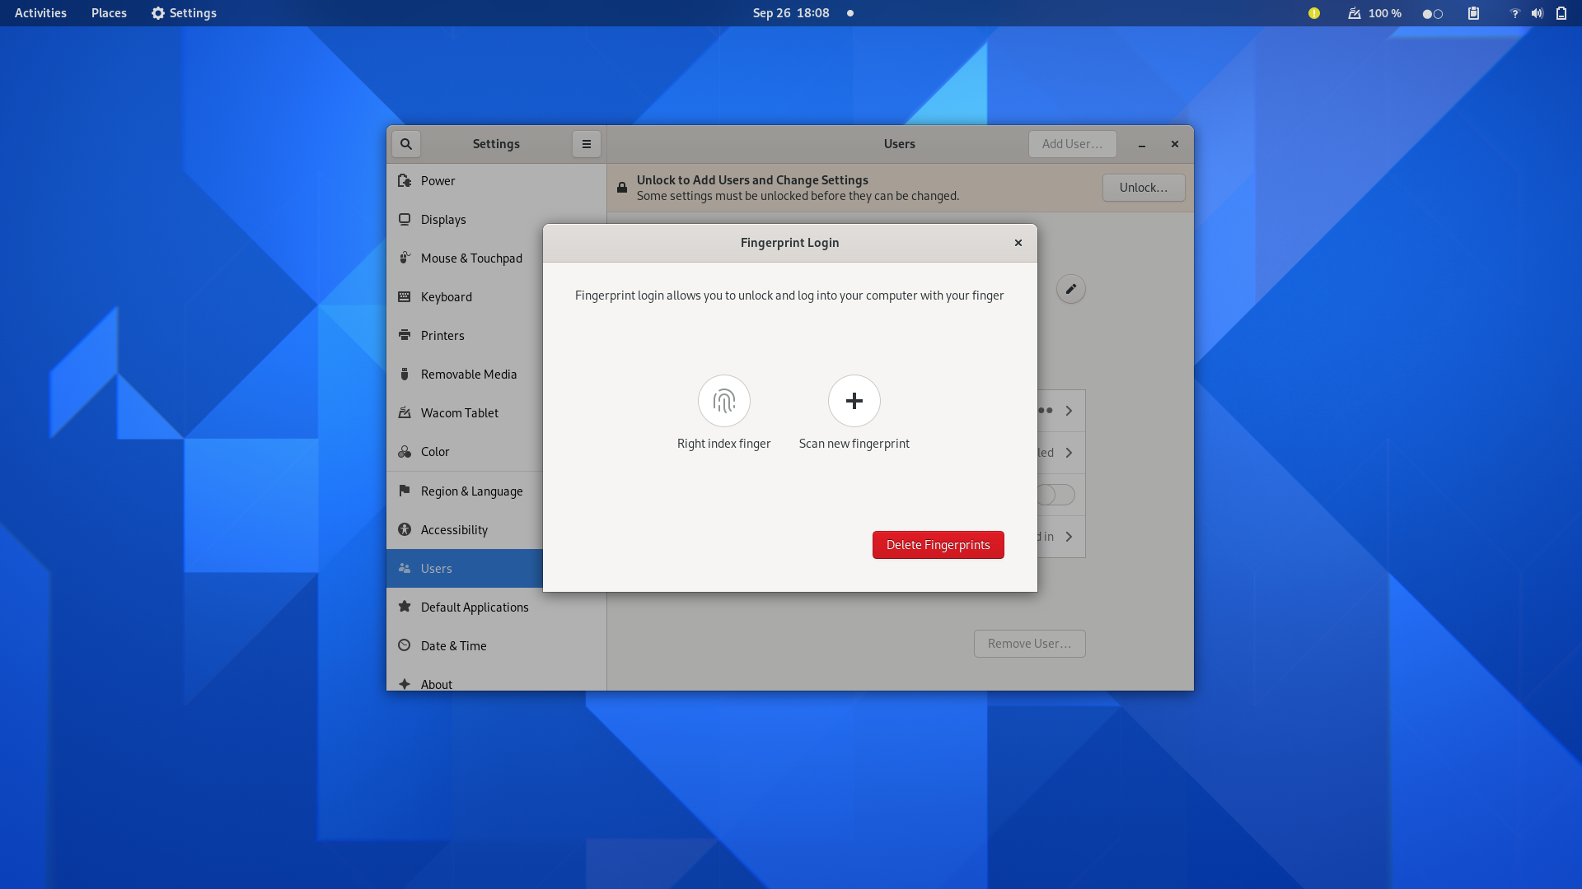Click the volume icon in top bar
Image resolution: width=1582 pixels, height=889 pixels.
point(1537,13)
